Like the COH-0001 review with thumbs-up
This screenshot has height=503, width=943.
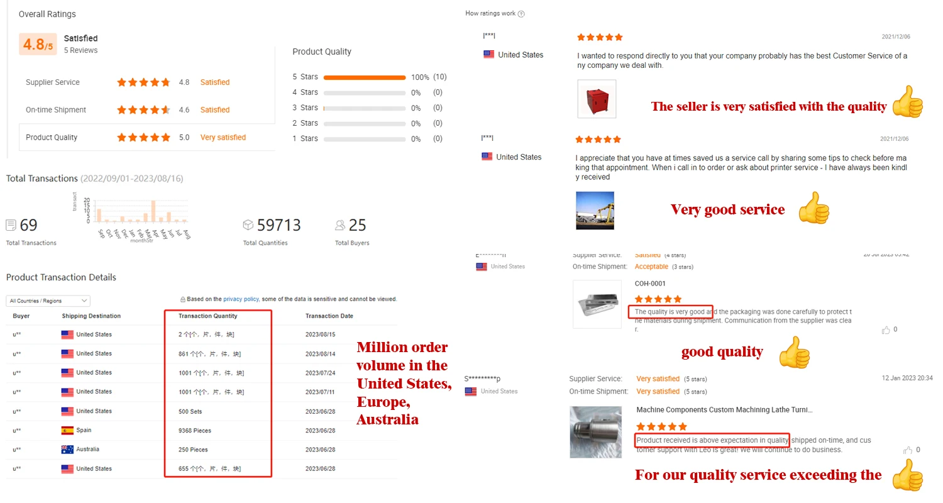point(886,329)
